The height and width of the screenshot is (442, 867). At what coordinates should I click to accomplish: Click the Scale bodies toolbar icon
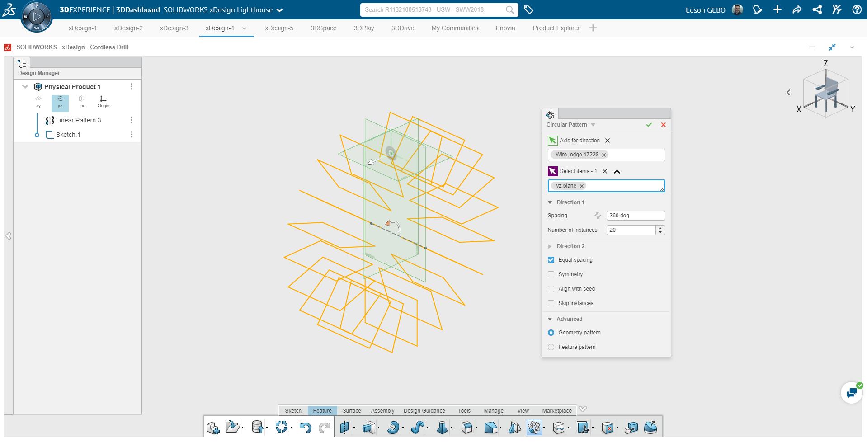click(x=631, y=427)
